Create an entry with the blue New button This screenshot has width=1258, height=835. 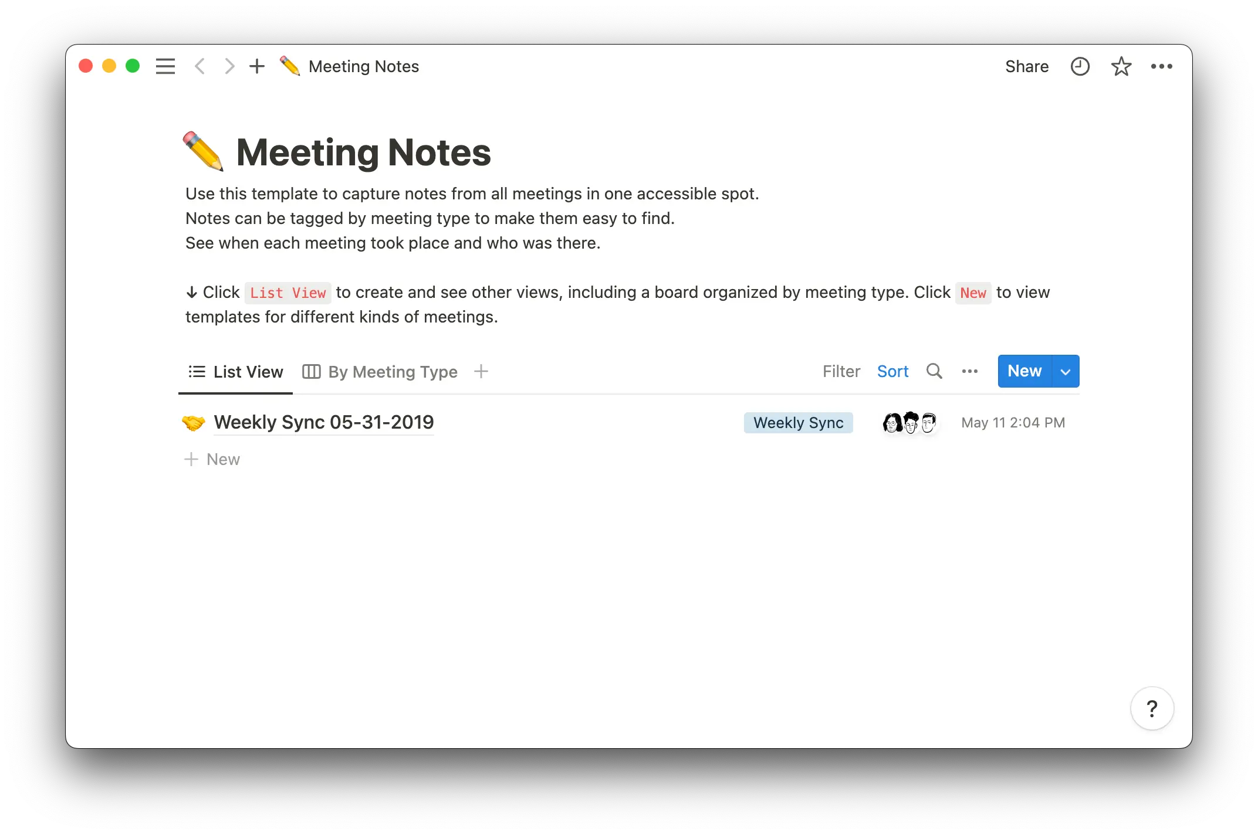pyautogui.click(x=1024, y=371)
